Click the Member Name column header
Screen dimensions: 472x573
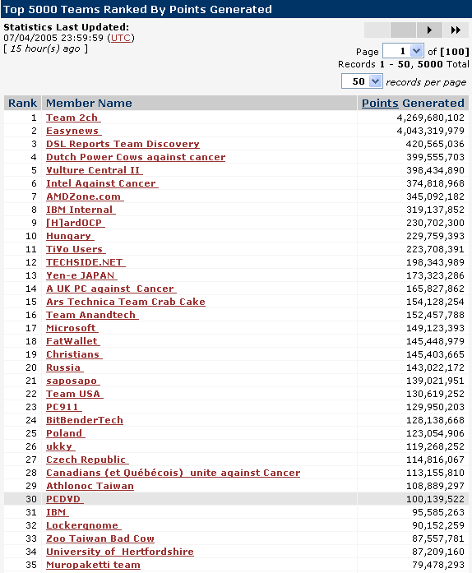point(89,103)
